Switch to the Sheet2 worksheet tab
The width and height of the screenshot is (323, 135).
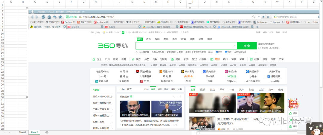coord(34,133)
